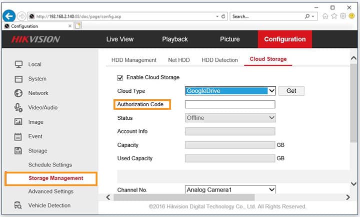Screen dimensions: 360x217
Task: Click the Vehicle Detection icon
Action: coord(18,205)
